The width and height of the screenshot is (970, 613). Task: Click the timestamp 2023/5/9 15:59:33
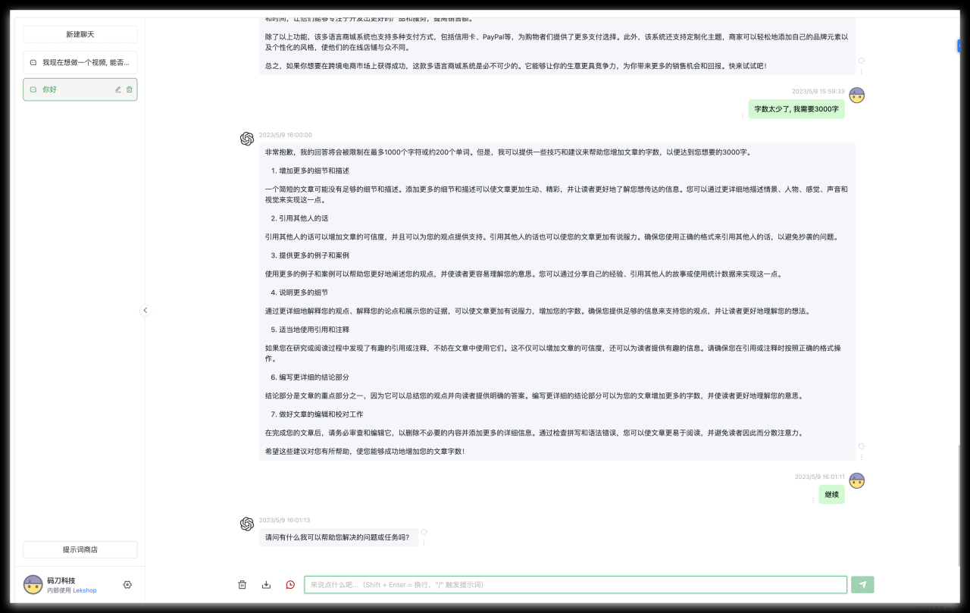click(x=818, y=91)
